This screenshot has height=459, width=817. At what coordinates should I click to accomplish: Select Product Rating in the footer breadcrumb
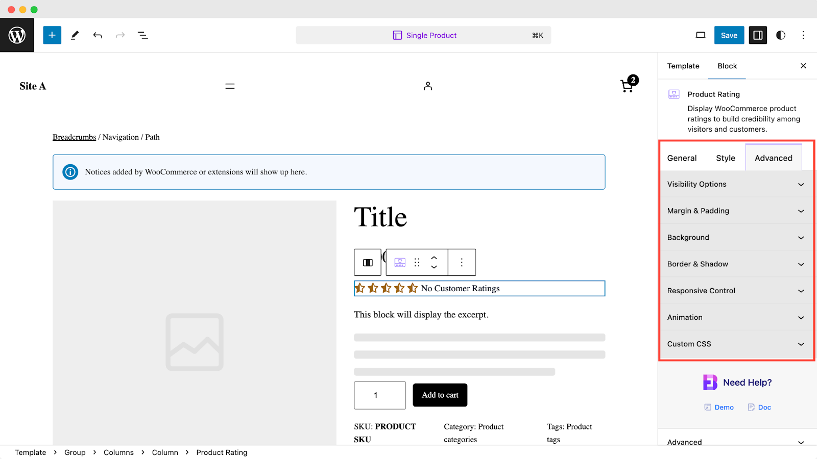pyautogui.click(x=222, y=452)
